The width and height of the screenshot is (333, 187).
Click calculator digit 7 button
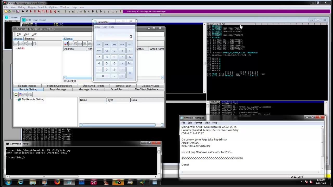(x=99, y=57)
